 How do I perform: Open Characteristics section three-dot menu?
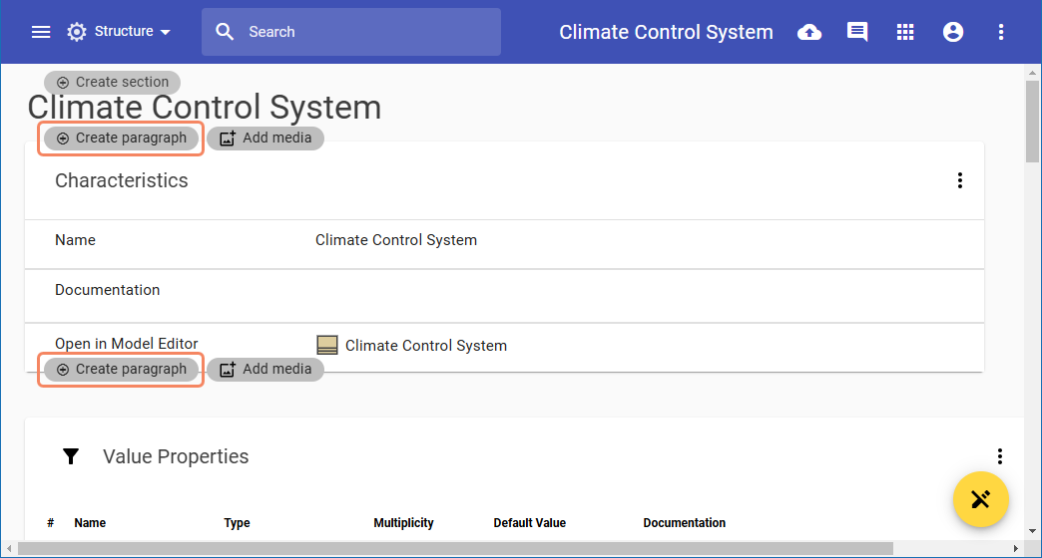pyautogui.click(x=960, y=180)
